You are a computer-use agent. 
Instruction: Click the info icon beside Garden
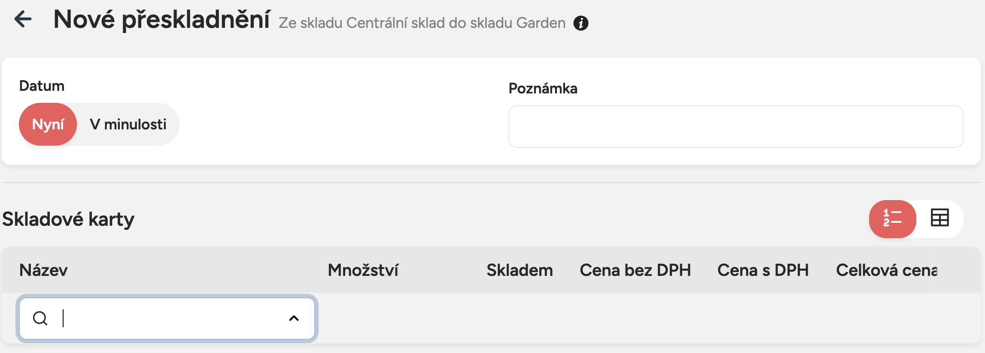[x=581, y=23]
